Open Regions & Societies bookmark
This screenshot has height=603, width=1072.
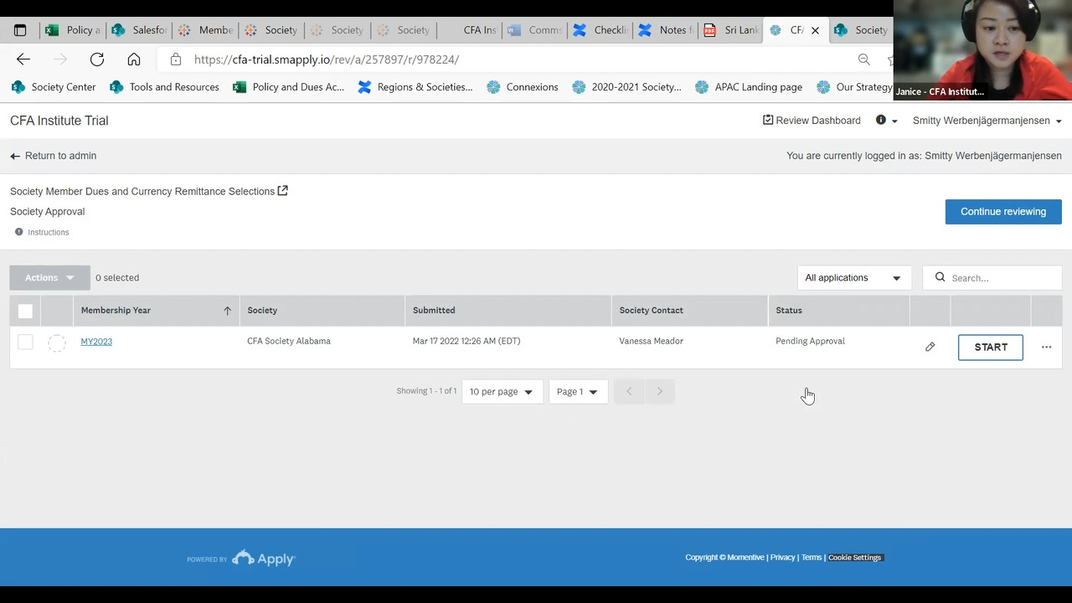click(x=415, y=87)
